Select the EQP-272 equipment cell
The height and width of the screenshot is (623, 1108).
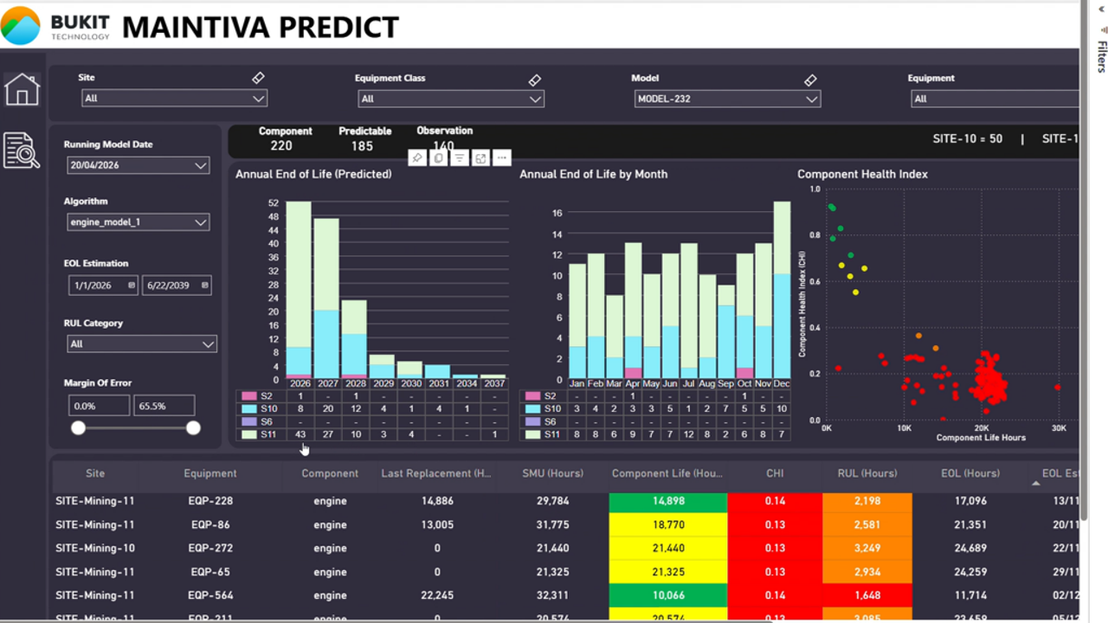coord(209,548)
